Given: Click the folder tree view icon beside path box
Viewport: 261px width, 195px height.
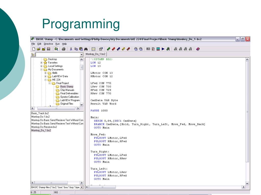Looking at the screenshot, I should click(x=33, y=55).
